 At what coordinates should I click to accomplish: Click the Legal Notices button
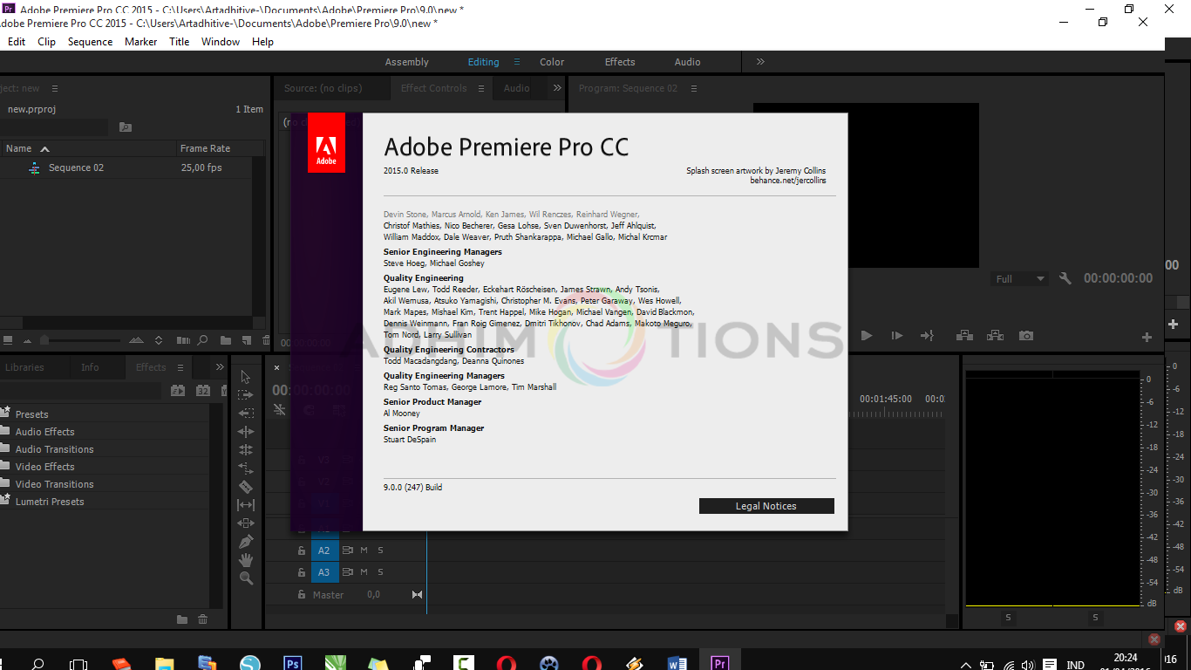766,506
